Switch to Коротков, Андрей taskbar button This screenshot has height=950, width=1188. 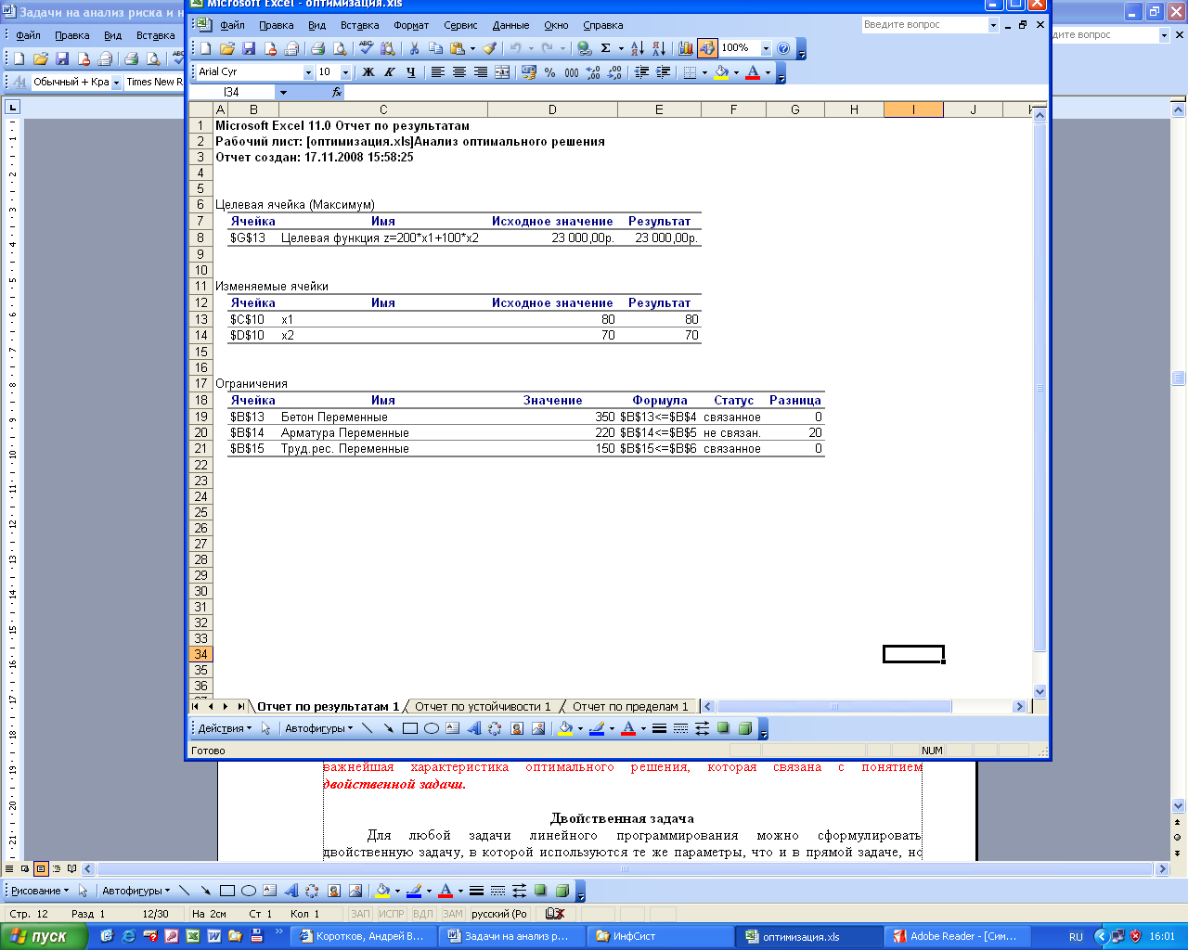pyautogui.click(x=365, y=936)
